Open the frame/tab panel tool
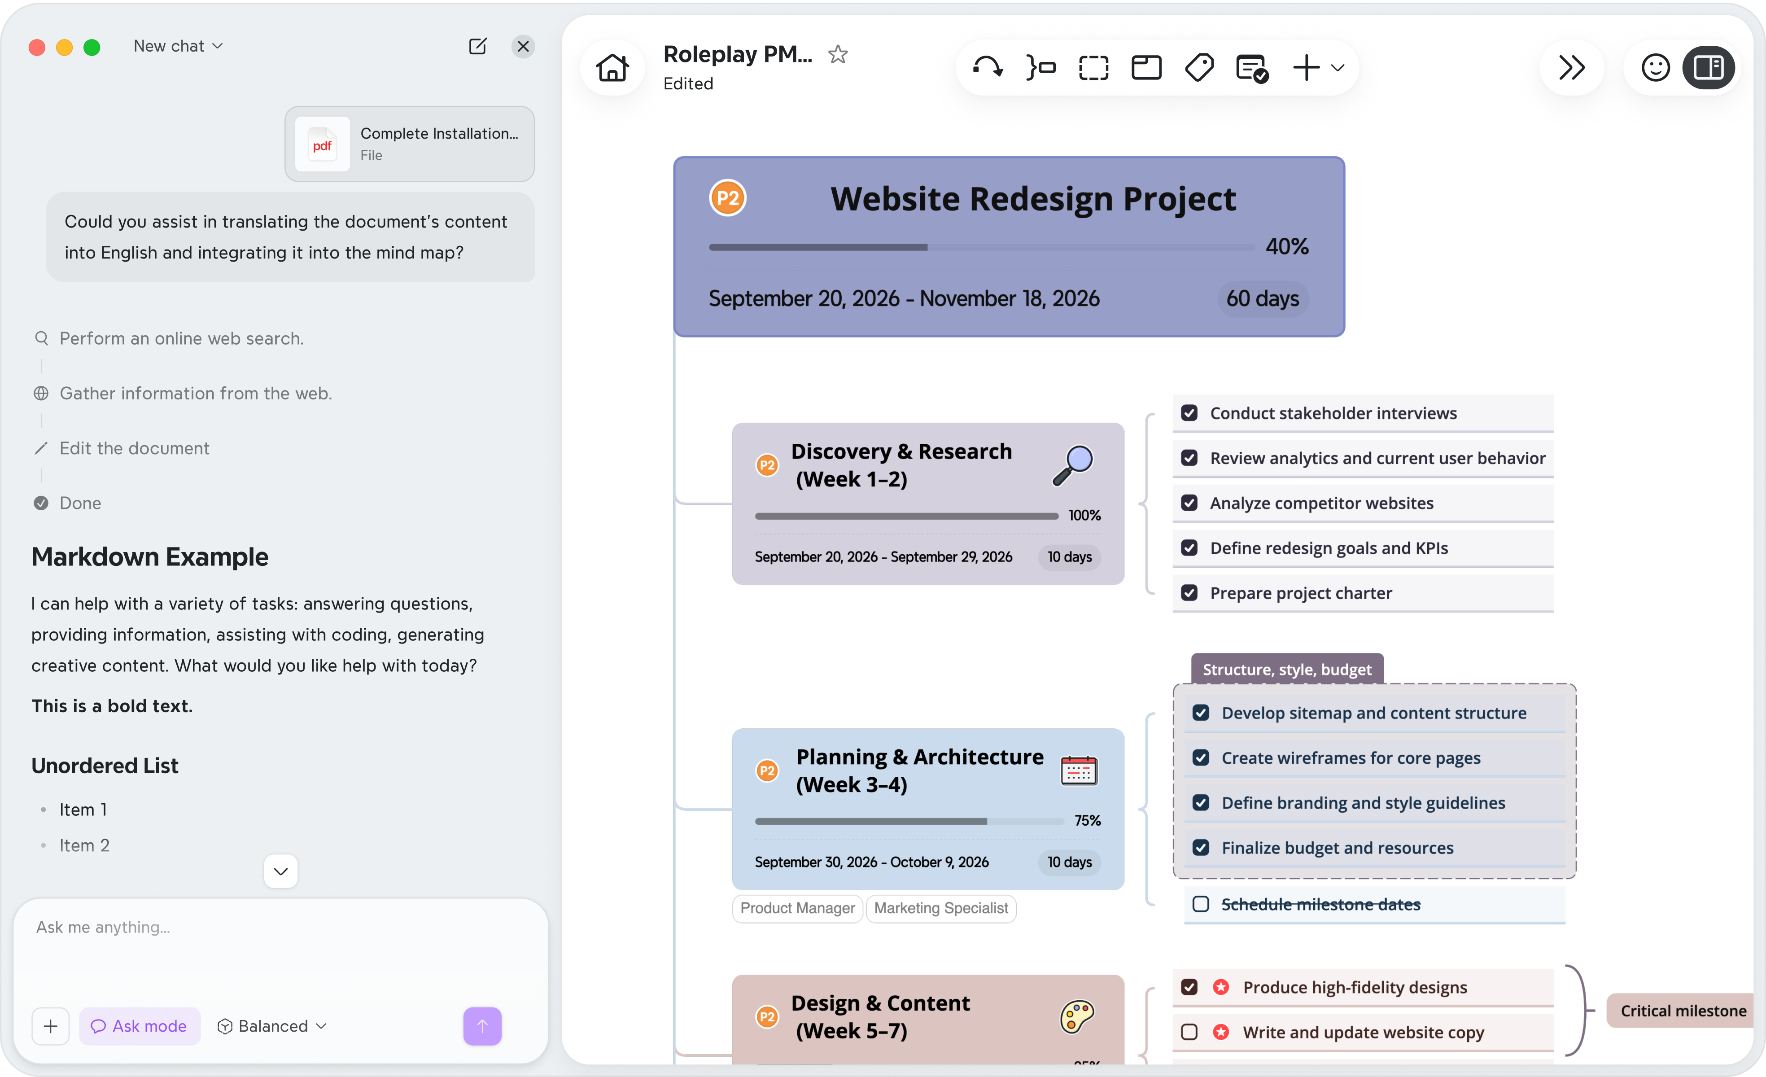 tap(1146, 67)
